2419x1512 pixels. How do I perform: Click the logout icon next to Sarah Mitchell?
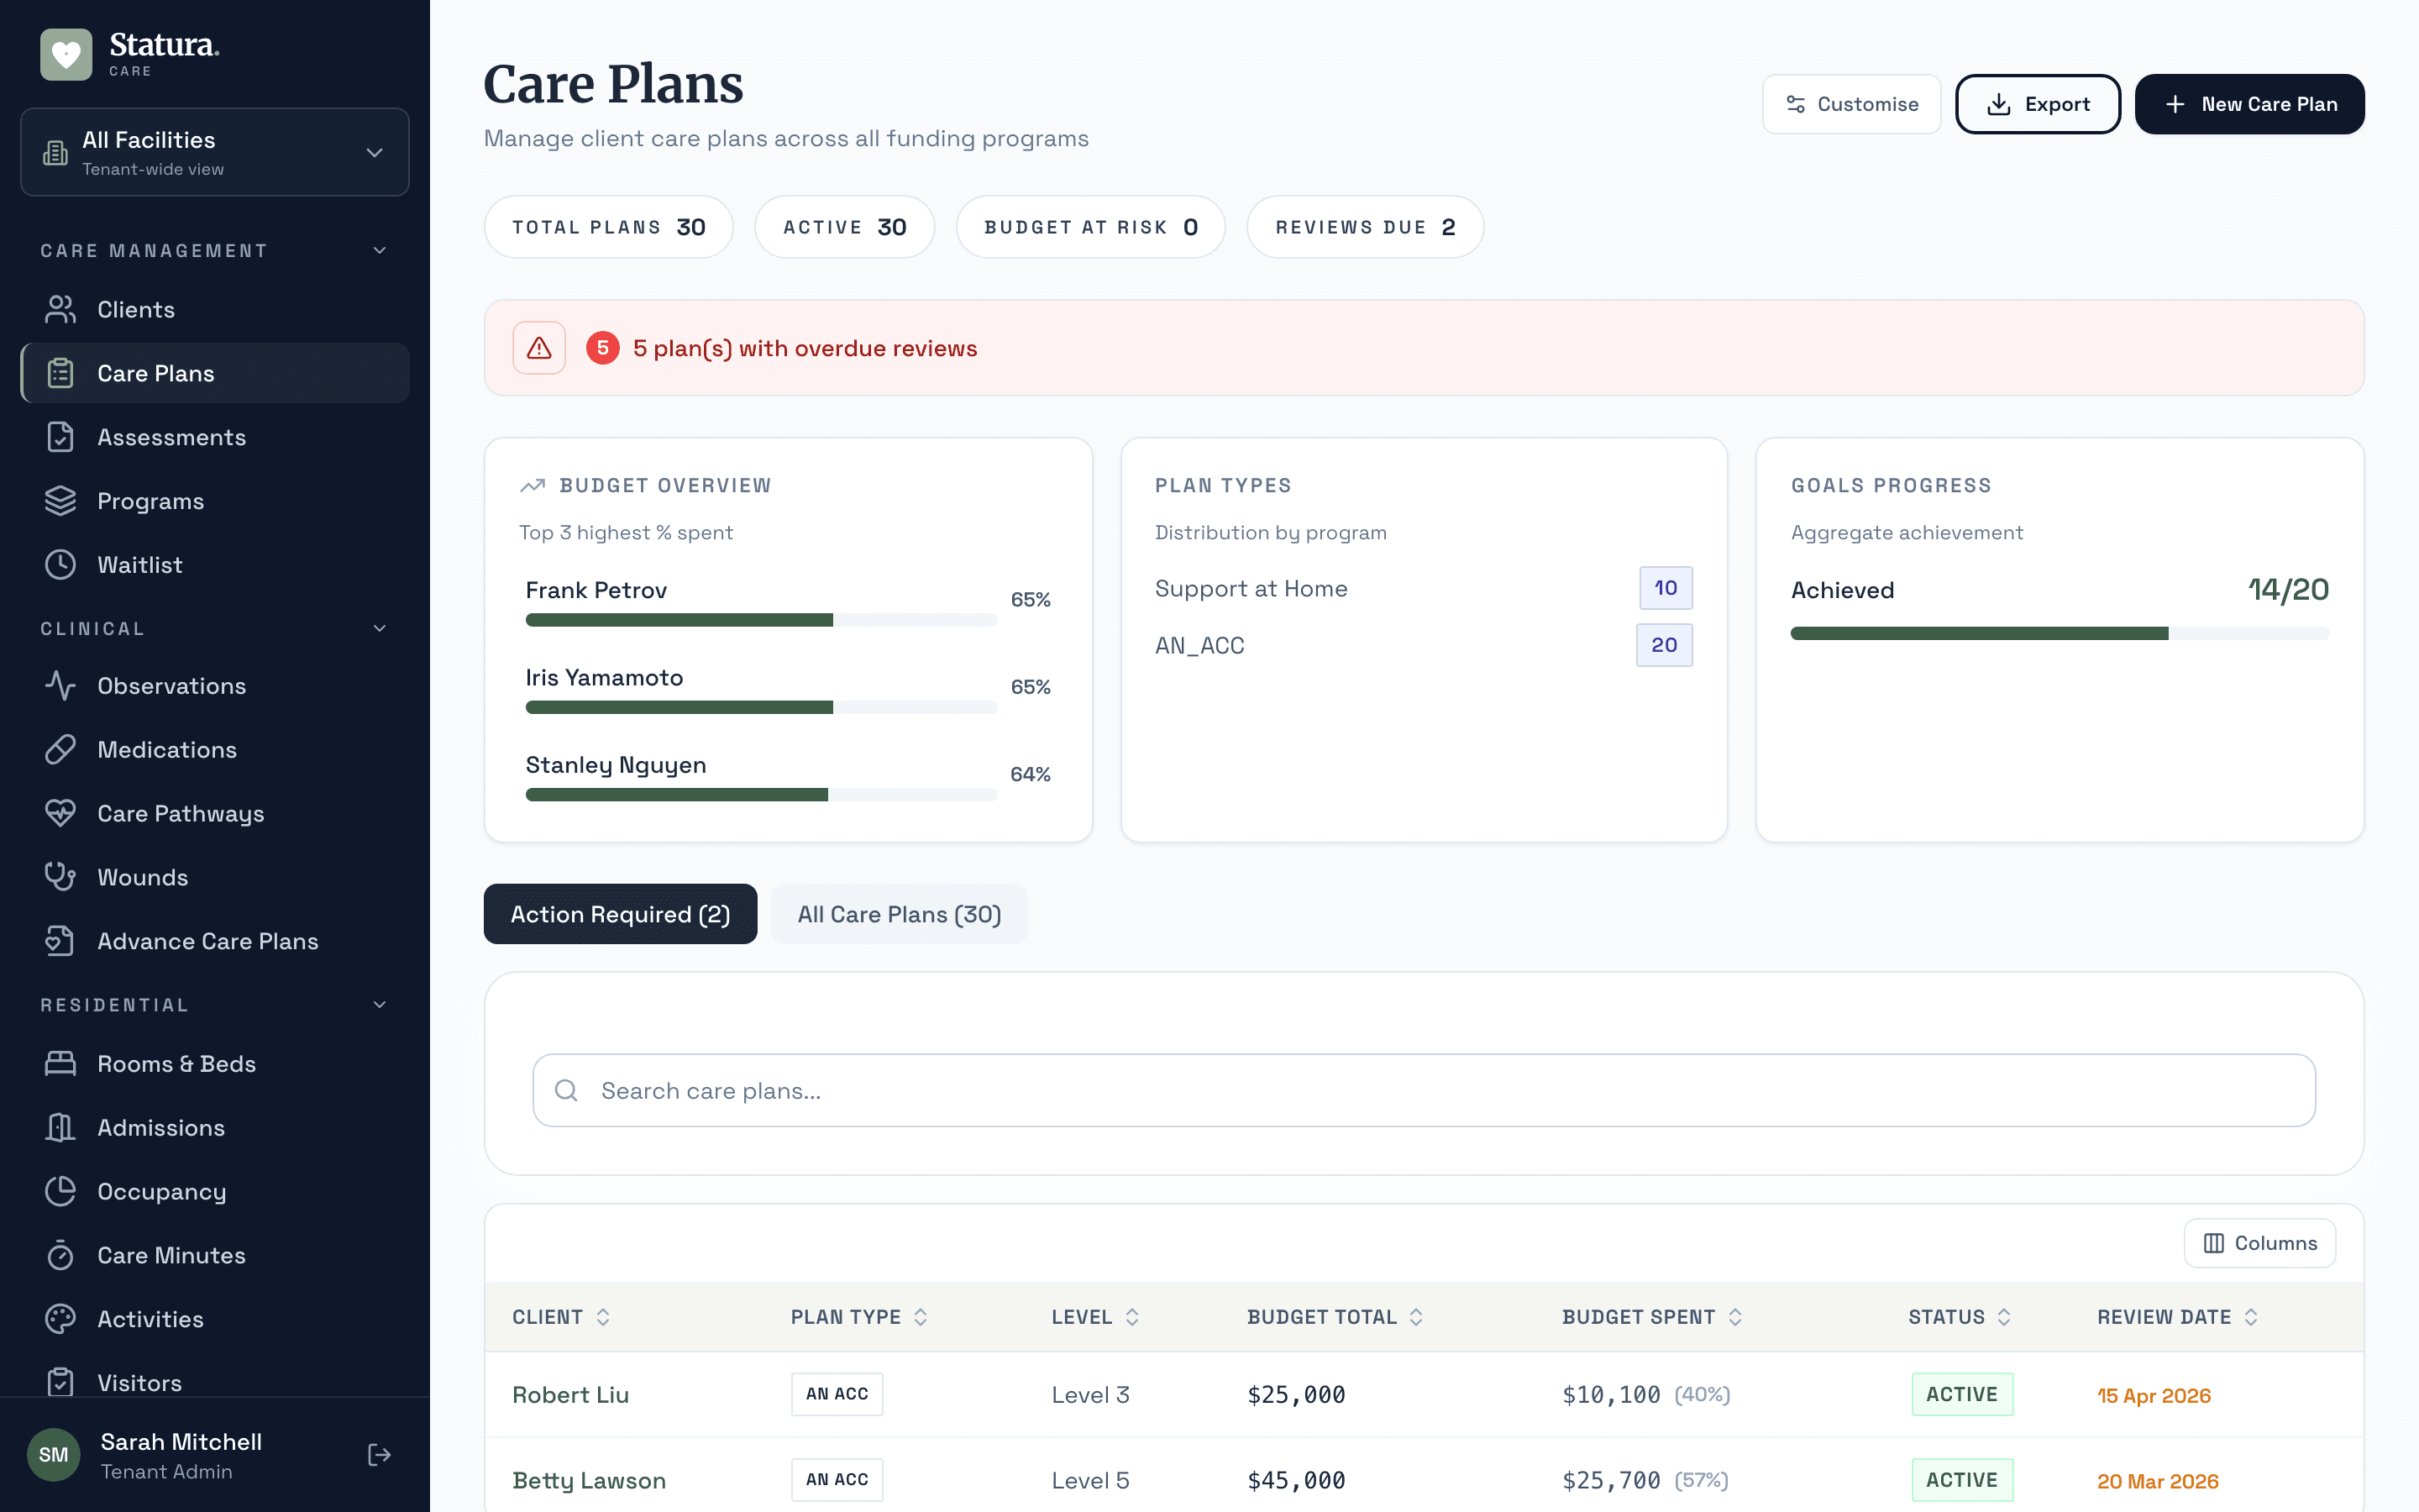379,1455
